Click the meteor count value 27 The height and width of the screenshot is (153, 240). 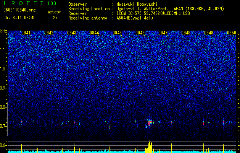(x=55, y=18)
